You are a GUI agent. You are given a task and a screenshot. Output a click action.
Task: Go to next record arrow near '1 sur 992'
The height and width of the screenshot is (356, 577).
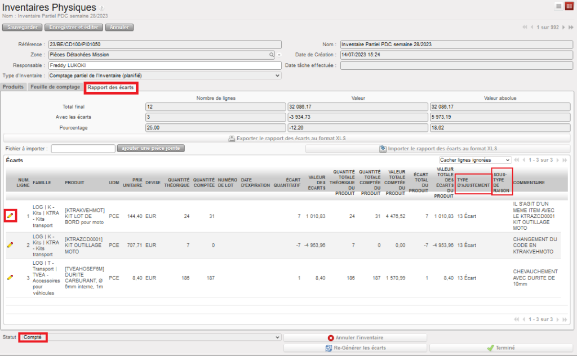(x=563, y=27)
